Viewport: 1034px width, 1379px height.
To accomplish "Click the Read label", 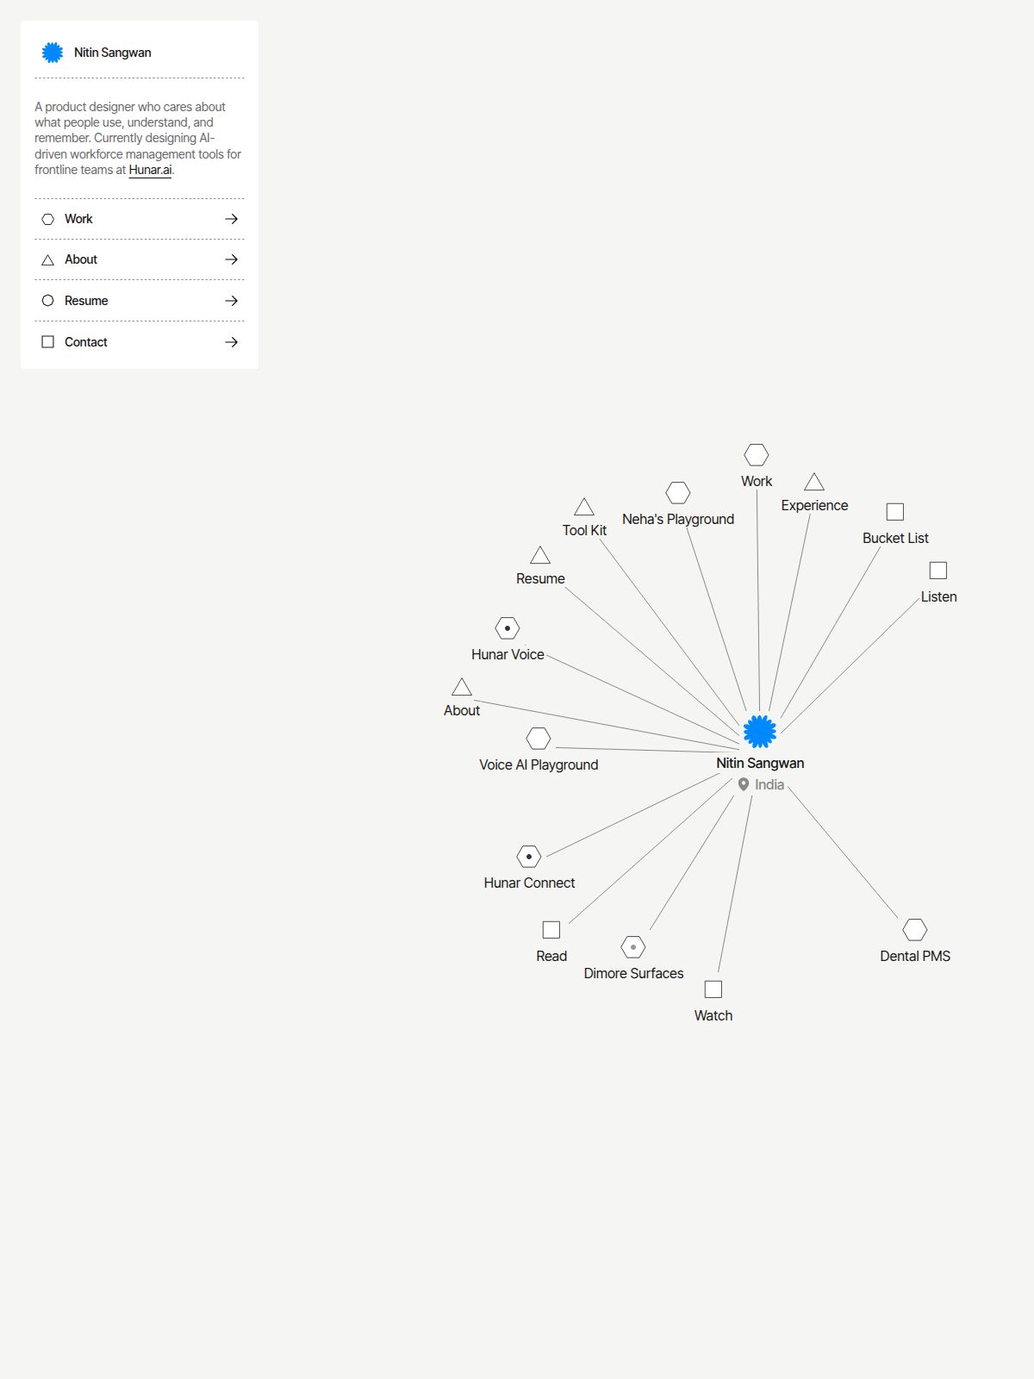I will (551, 956).
